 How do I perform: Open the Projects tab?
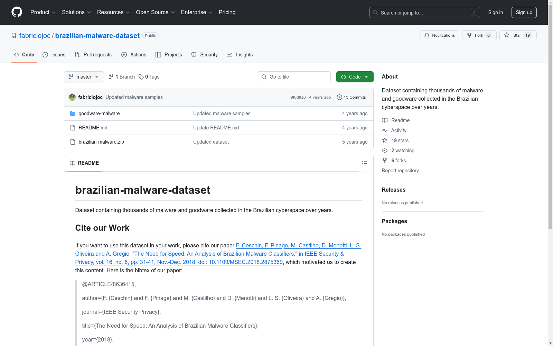click(169, 55)
